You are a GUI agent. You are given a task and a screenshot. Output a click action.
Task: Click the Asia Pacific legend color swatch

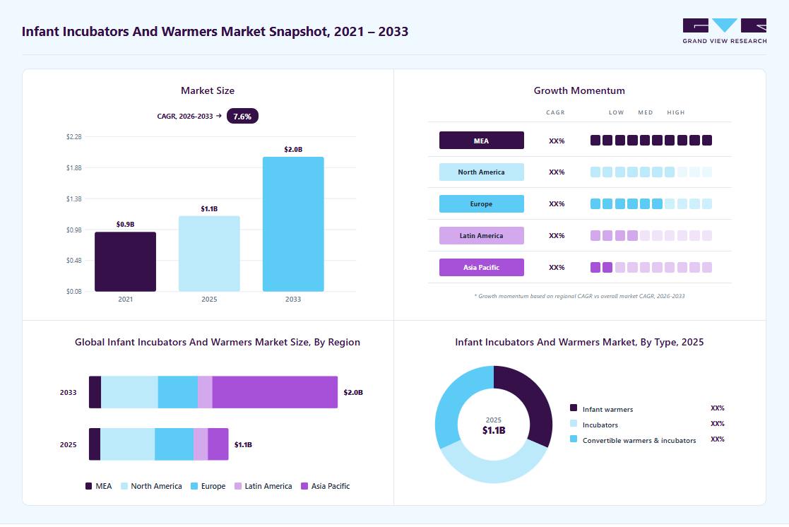(x=304, y=486)
